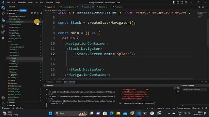Image resolution: width=209 pixels, height=117 pixels.
Task: Switch to the AppNavigator.js editor tab
Action: tap(69, 7)
